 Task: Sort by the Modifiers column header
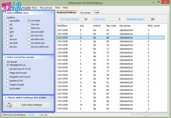68,26
